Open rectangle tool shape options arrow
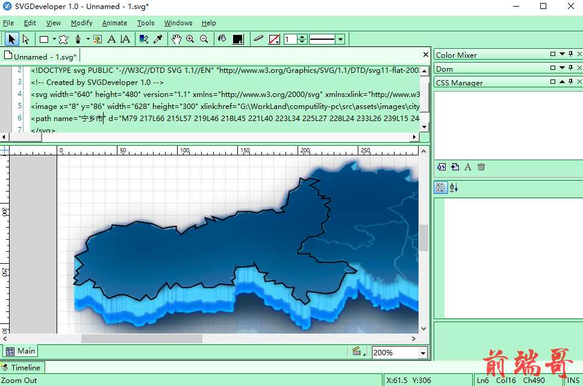The height and width of the screenshot is (386, 583). [x=54, y=39]
